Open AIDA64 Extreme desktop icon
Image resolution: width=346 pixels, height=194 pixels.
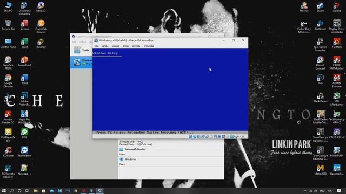tap(337, 81)
